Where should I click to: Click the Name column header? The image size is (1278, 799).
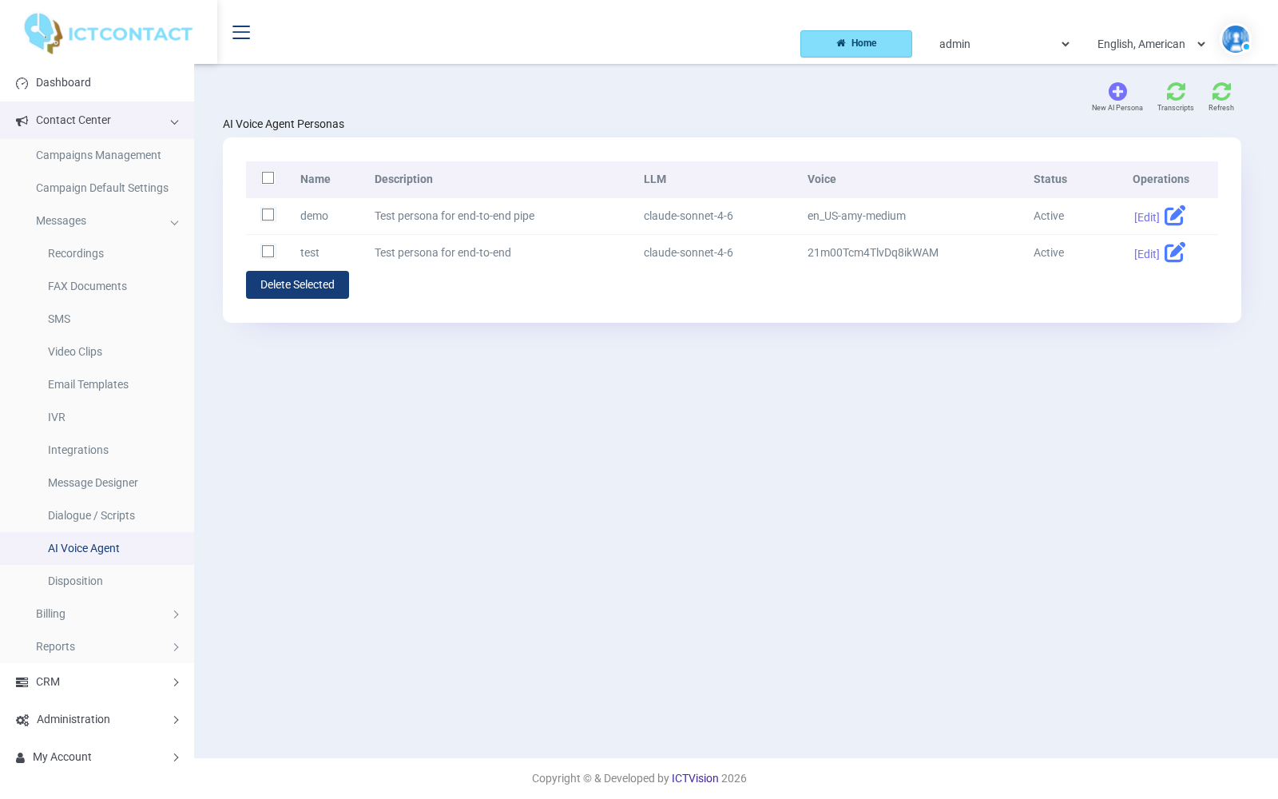point(316,179)
